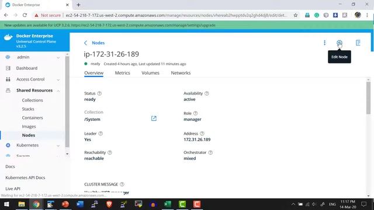The height and width of the screenshot is (210, 374).
Task: Click the taskbar clock showing 11:17 PM
Action: coord(348,202)
